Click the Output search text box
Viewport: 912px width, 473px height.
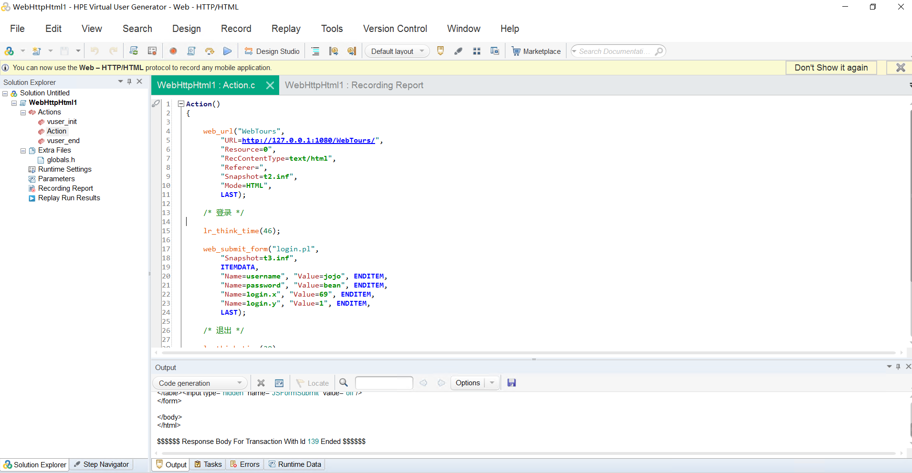click(x=384, y=383)
